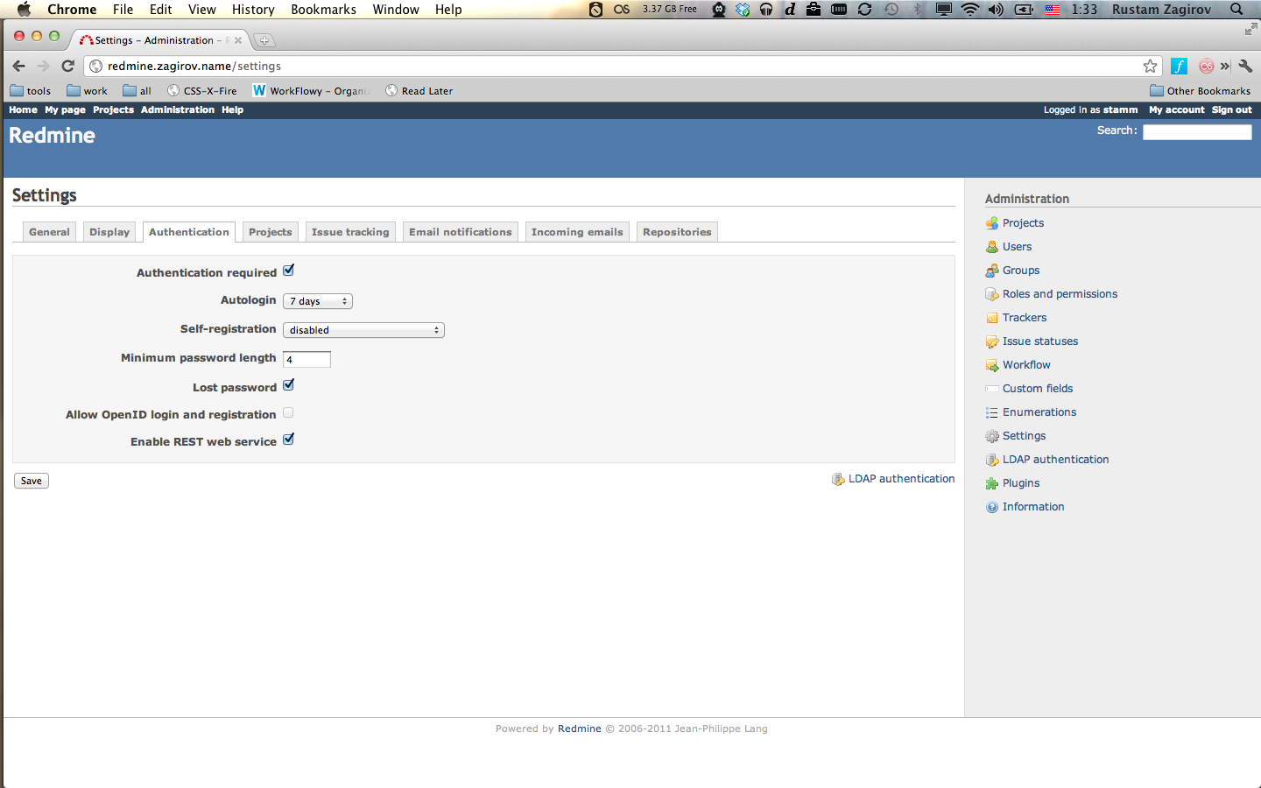Select the Groups icon in Administration panel
The height and width of the screenshot is (788, 1261).
991,270
